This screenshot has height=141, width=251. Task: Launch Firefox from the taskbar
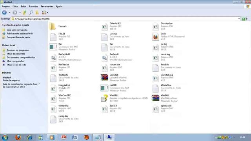18,137
